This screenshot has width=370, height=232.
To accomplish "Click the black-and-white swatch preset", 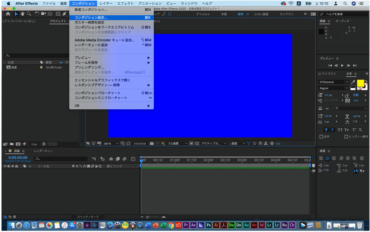I will click(x=353, y=88).
